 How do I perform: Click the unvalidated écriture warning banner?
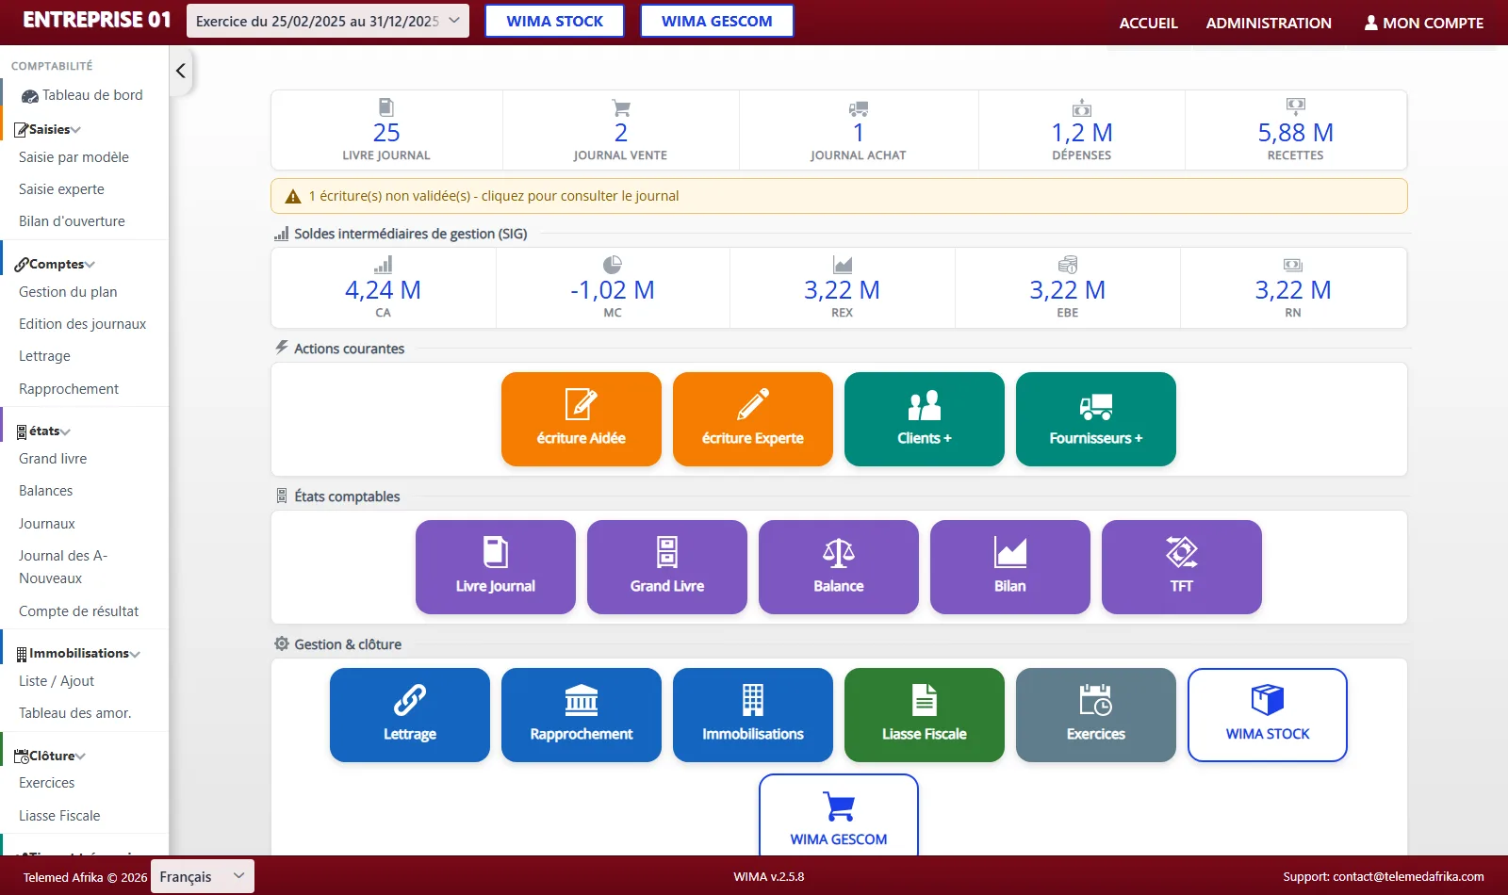pyautogui.click(x=839, y=196)
